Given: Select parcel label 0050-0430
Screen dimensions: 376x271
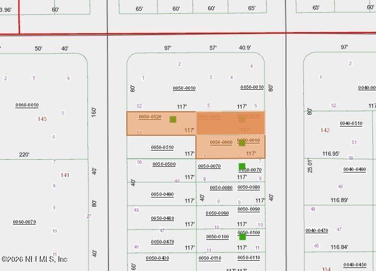Looking at the screenshot, I should (x=158, y=258).
